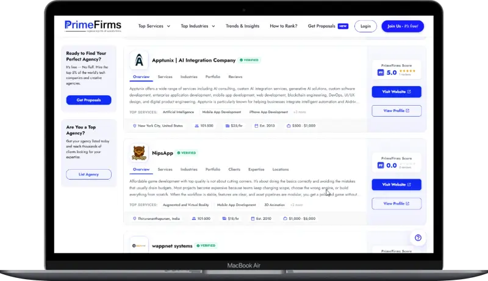Select NipsApp Services tab
Viewport: 488px width, 281px height.
165,169
